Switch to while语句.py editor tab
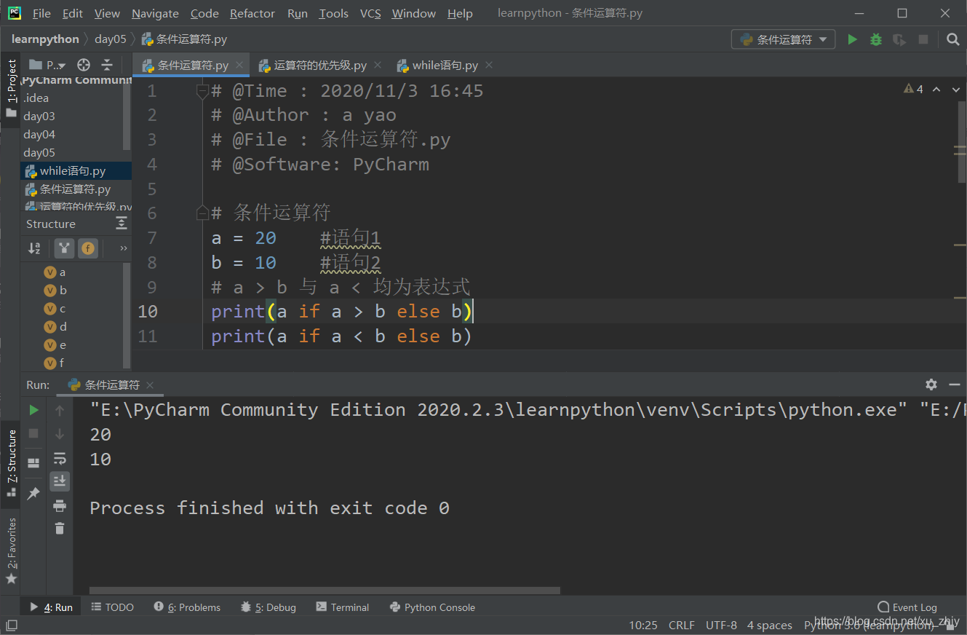The width and height of the screenshot is (967, 635). [x=445, y=65]
